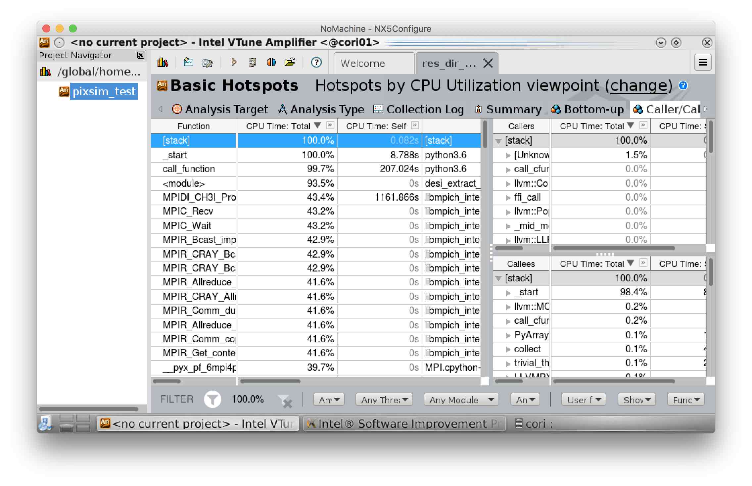Open the Any Thread filter dropdown
752x486 pixels.
point(384,400)
